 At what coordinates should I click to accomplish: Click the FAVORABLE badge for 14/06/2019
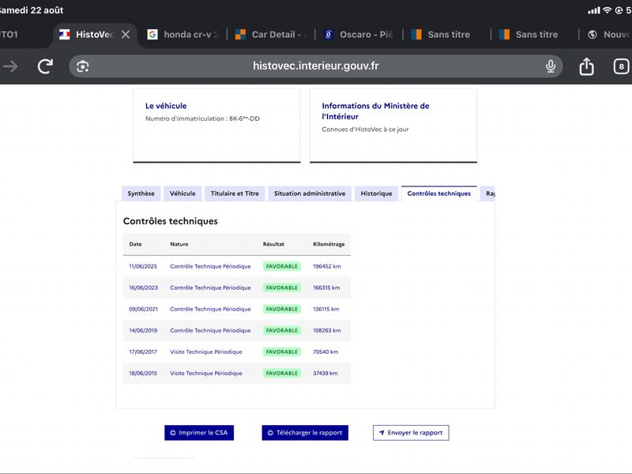[x=282, y=330]
